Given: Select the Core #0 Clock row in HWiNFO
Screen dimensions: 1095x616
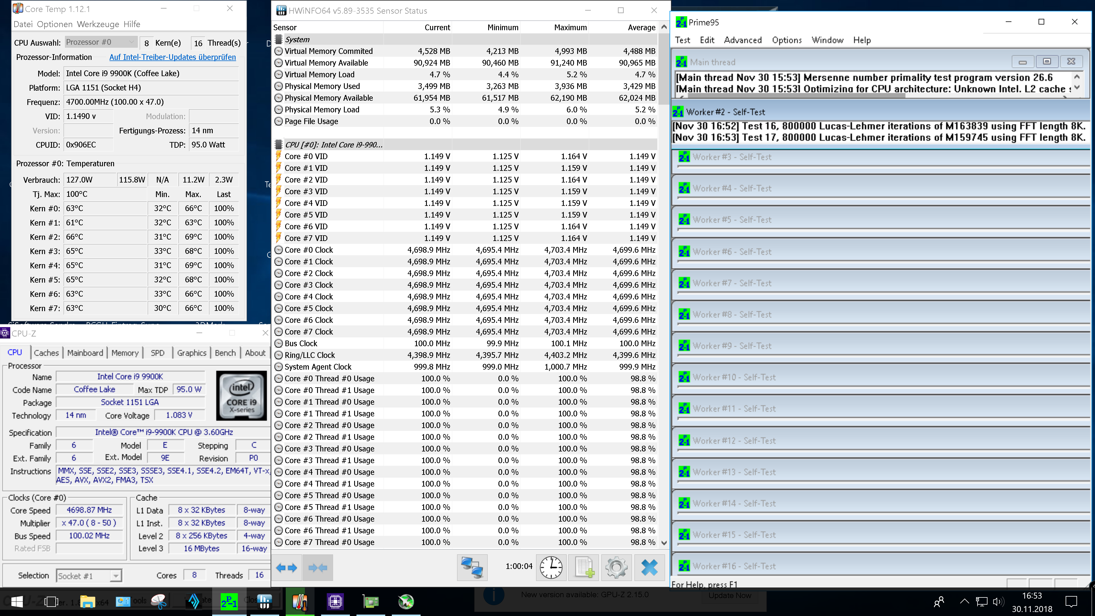Looking at the screenshot, I should coord(465,250).
